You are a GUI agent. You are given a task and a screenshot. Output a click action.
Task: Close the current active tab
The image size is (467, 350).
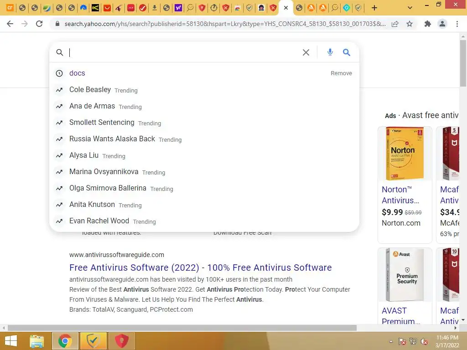point(286,8)
